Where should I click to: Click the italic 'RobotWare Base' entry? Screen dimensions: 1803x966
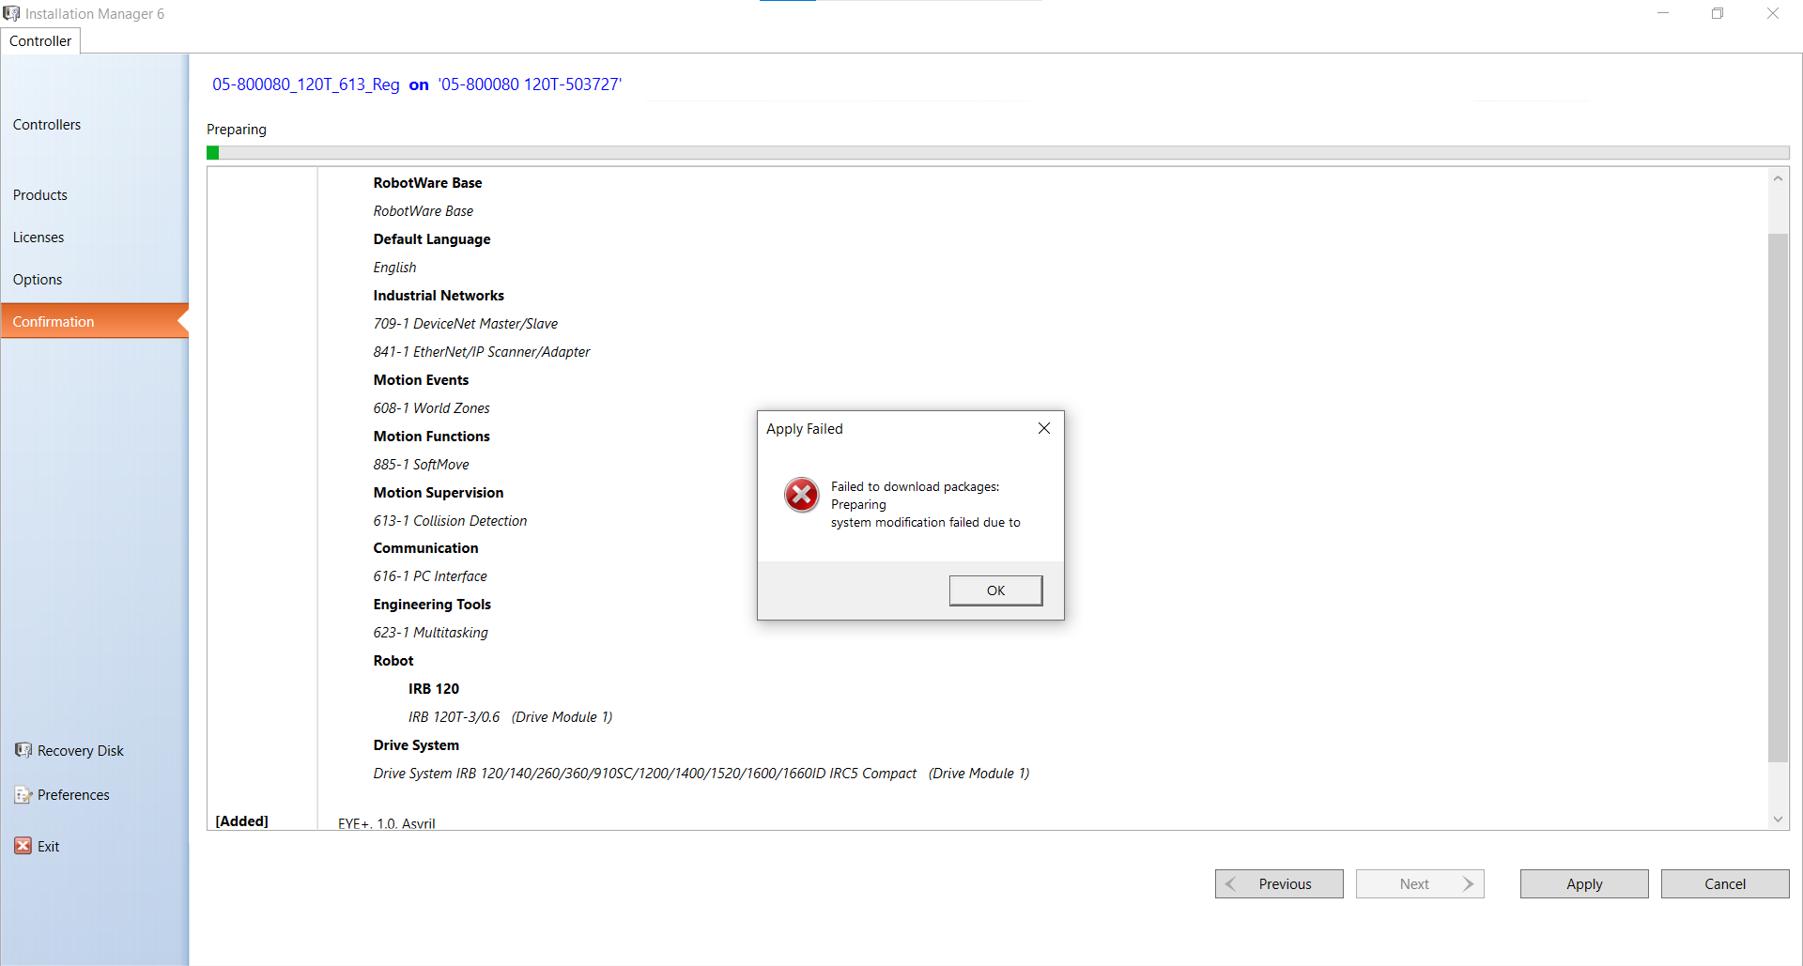(424, 211)
